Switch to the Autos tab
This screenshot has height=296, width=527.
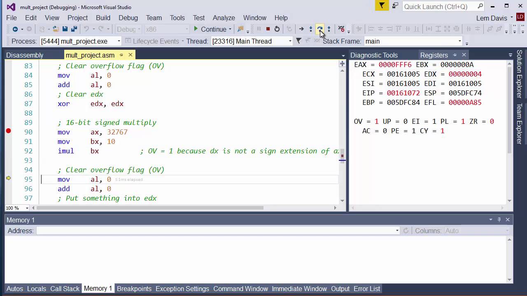15,289
